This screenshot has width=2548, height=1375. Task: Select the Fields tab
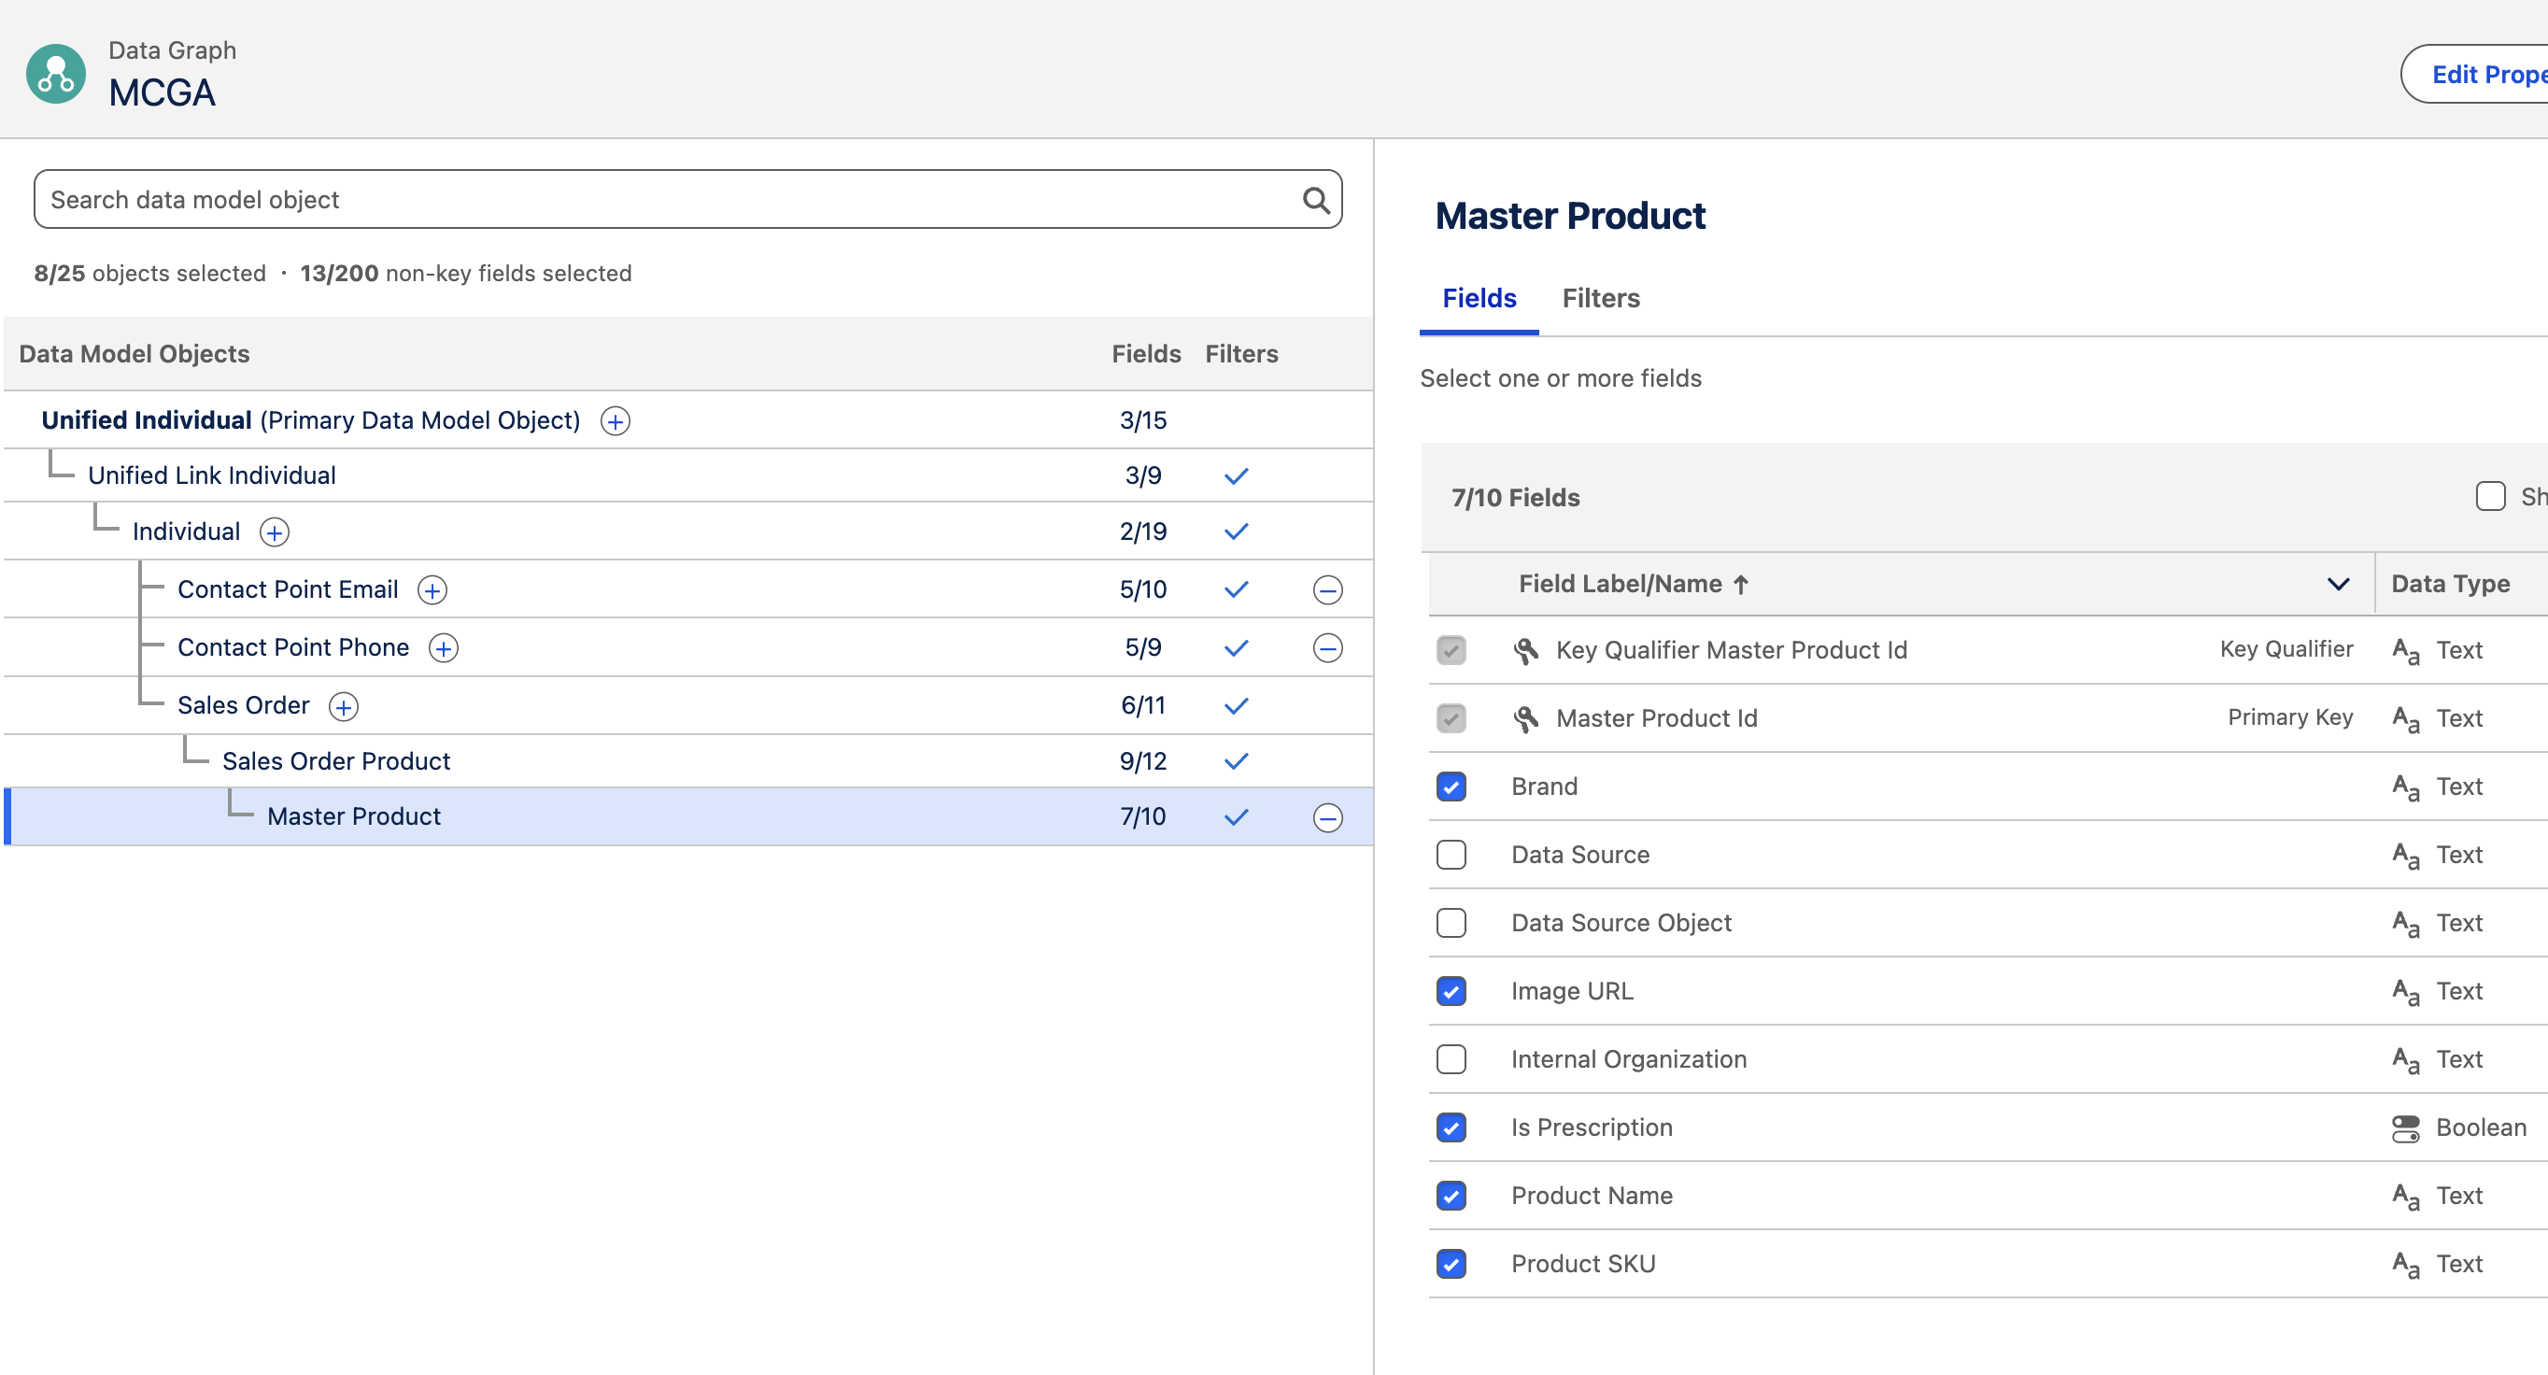click(1479, 298)
